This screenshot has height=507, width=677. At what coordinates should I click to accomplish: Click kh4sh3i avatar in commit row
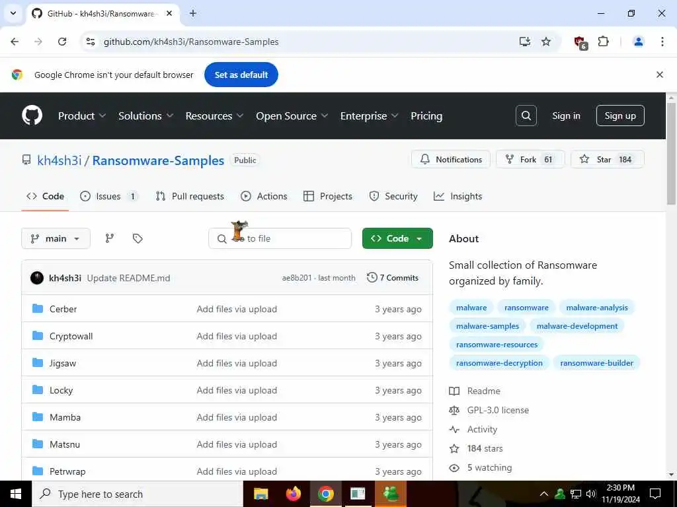click(37, 278)
